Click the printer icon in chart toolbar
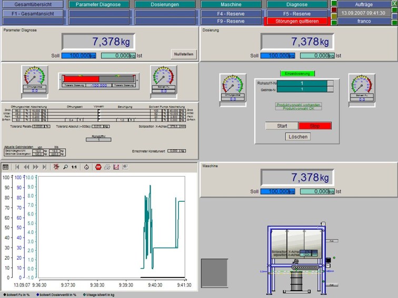This screenshot has height=298, width=398. point(107,167)
